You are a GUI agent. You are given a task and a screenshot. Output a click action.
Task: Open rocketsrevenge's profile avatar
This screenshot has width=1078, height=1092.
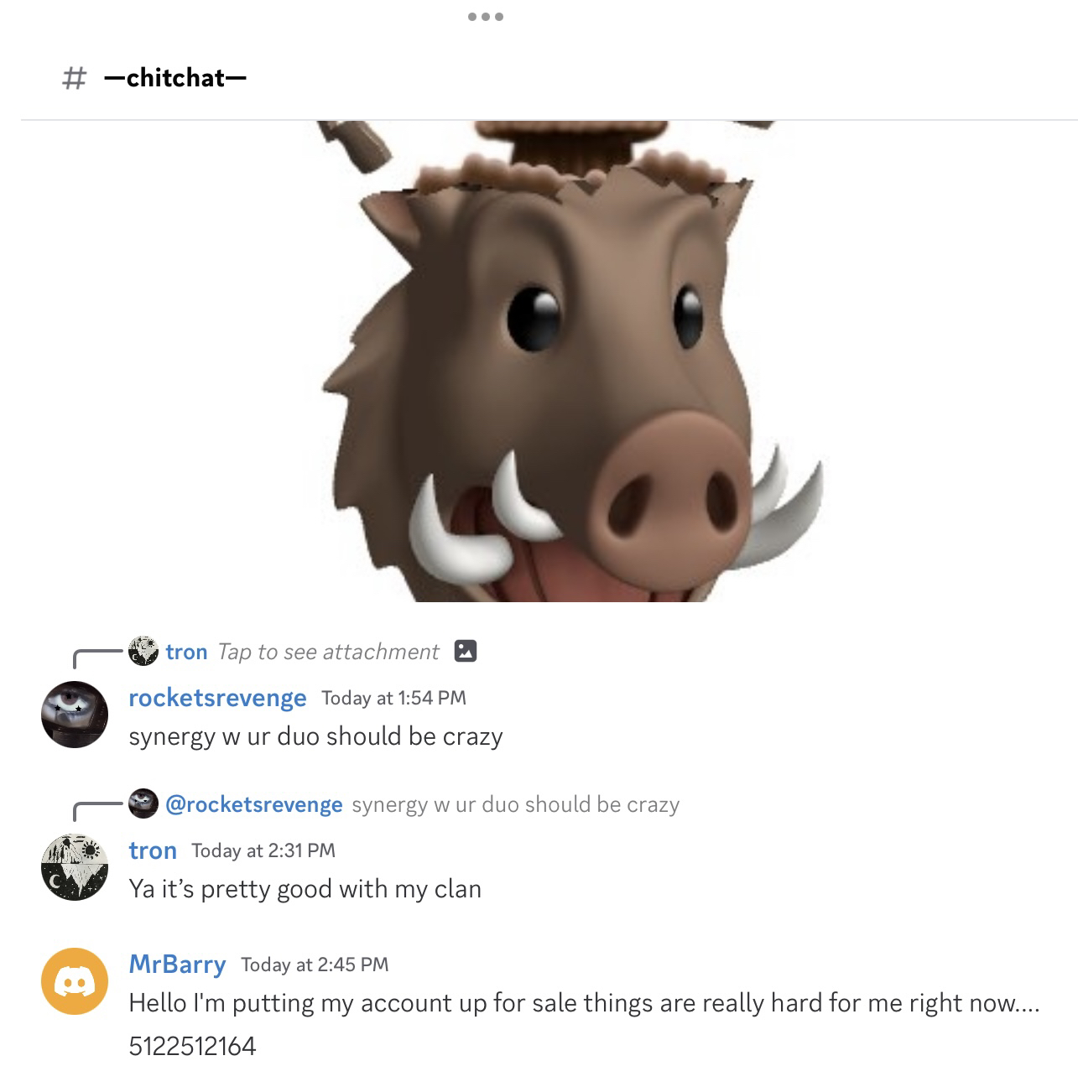[75, 715]
